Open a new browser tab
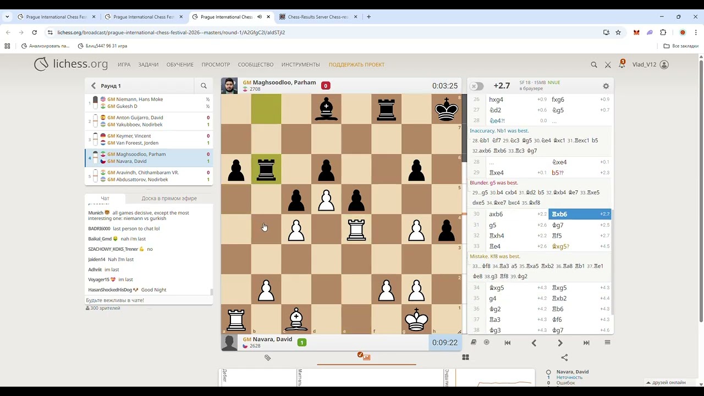Screen dimensions: 704x396 pos(369,17)
